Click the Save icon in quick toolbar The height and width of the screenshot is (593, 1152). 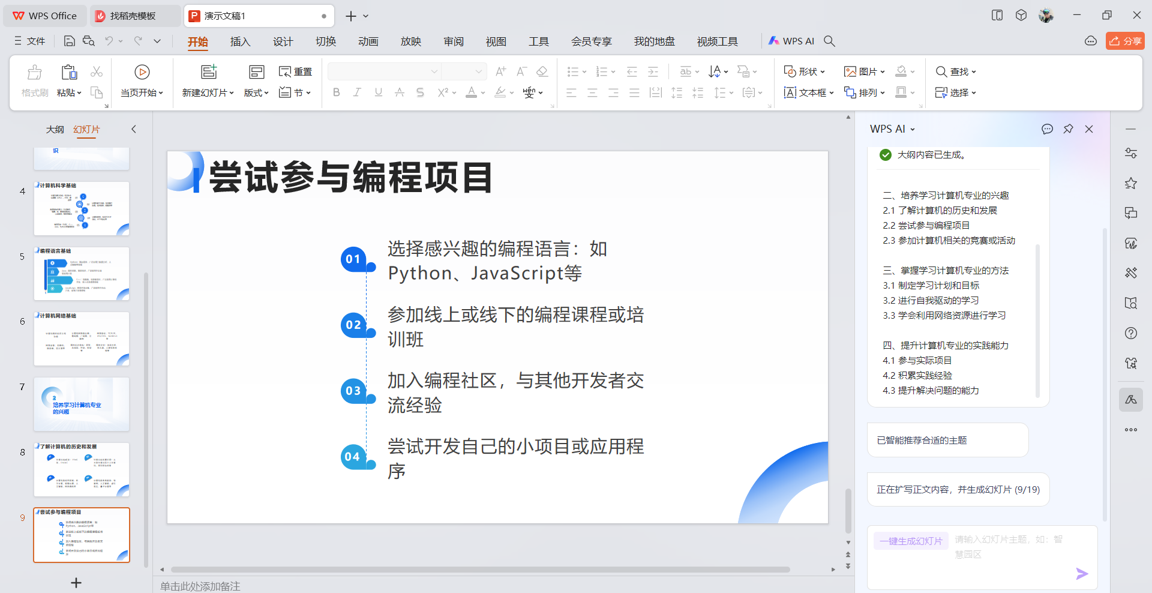pos(70,41)
